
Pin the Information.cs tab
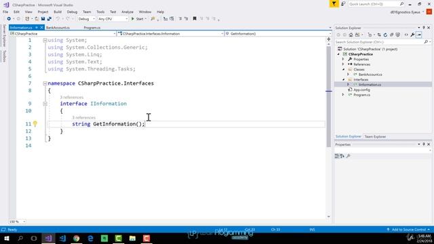click(36, 28)
